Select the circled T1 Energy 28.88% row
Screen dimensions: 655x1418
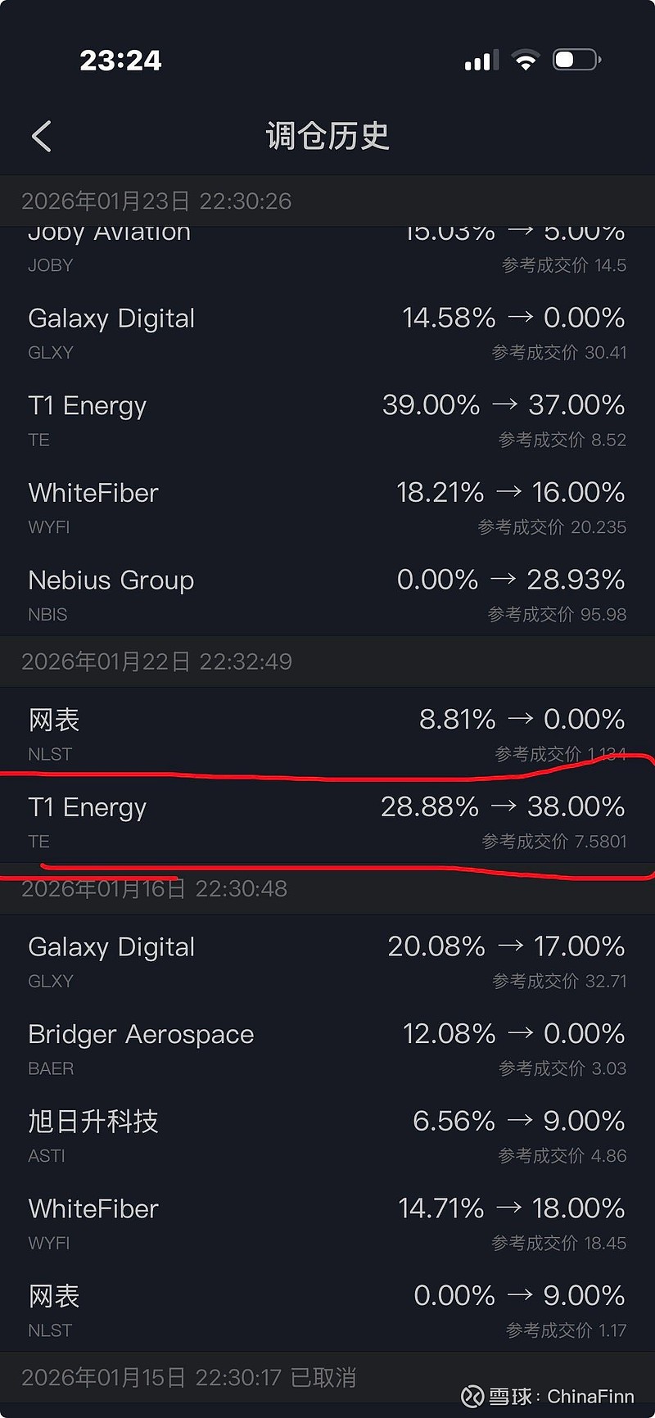[x=327, y=822]
